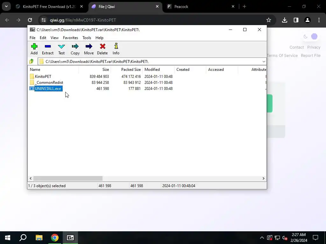Click the KinitoPET folder icon in list
The height and width of the screenshot is (244, 326).
(32, 76)
